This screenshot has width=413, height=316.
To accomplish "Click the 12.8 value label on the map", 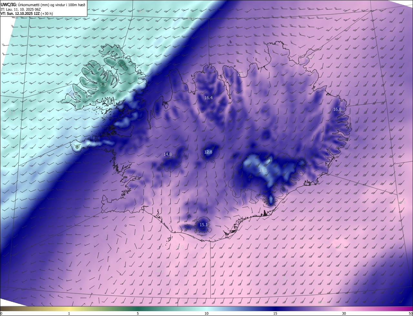I will (x=208, y=152).
